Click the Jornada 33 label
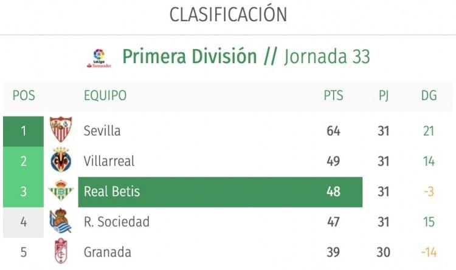 tap(326, 57)
